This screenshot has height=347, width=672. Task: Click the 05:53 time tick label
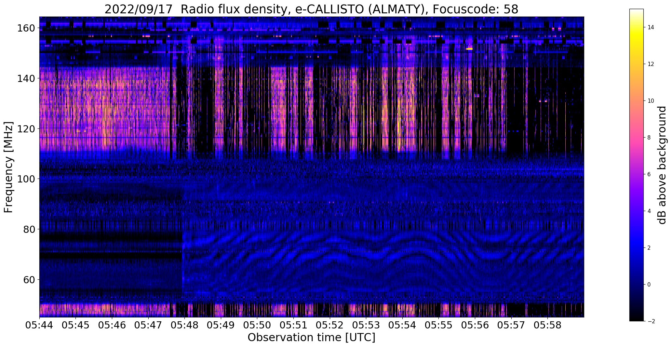(x=366, y=325)
